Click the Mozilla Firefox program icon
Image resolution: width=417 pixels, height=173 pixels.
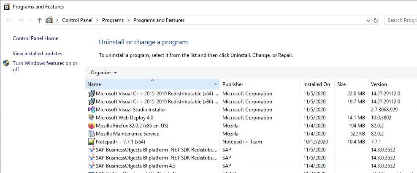point(91,126)
